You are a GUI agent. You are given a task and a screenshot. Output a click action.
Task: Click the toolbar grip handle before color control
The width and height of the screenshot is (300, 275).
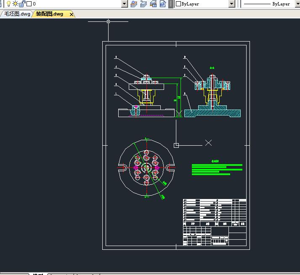coord(171,4)
